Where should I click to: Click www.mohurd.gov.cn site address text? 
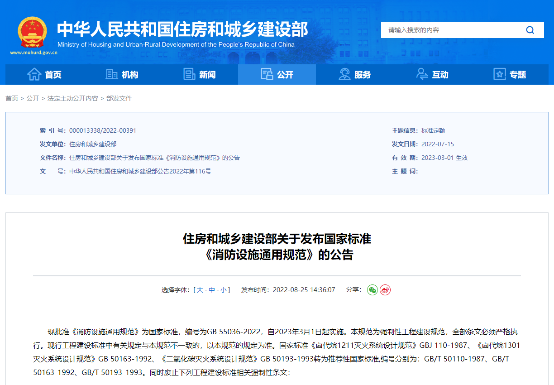(33, 53)
